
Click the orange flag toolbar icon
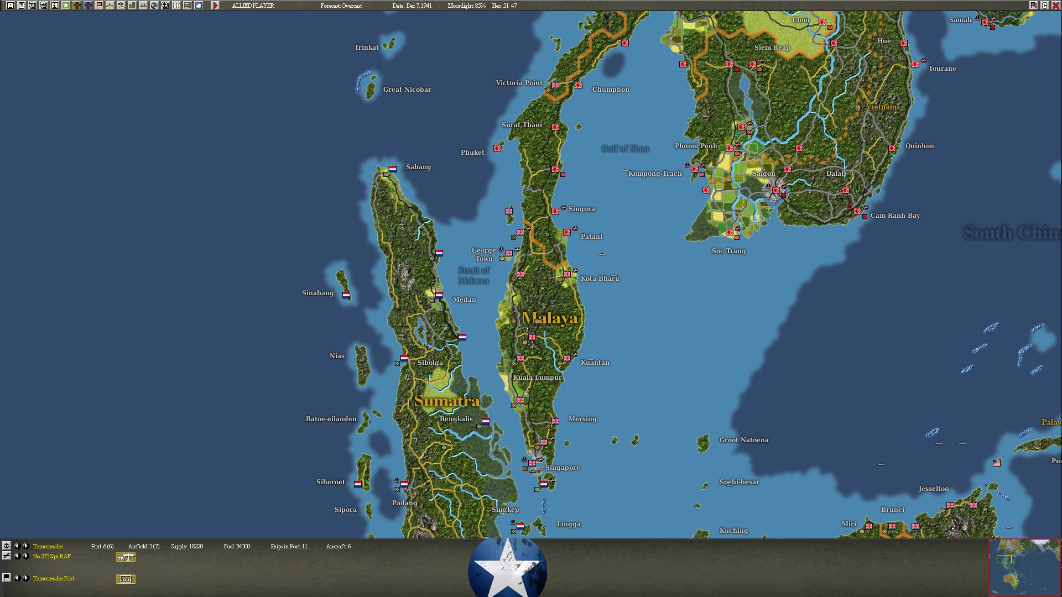coord(99,6)
